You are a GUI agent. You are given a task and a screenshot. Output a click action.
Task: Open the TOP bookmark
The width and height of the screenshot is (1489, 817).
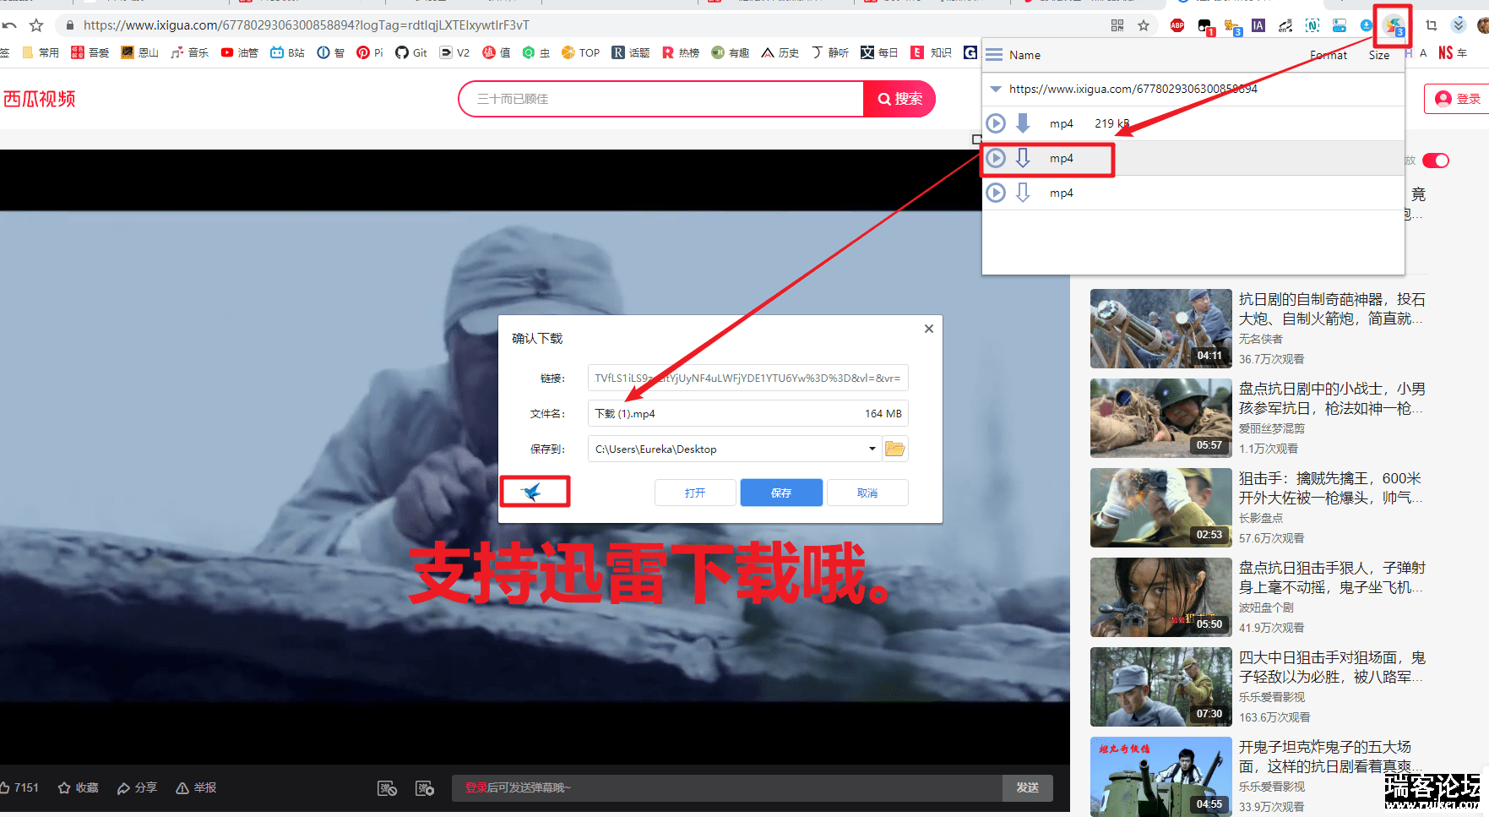tap(580, 52)
